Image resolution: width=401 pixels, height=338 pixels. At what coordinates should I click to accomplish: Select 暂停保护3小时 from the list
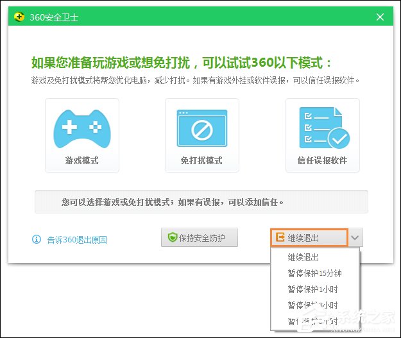(312, 306)
